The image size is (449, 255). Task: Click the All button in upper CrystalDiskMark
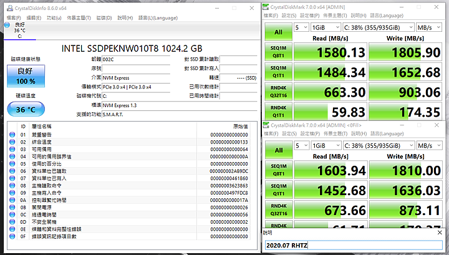point(278,32)
